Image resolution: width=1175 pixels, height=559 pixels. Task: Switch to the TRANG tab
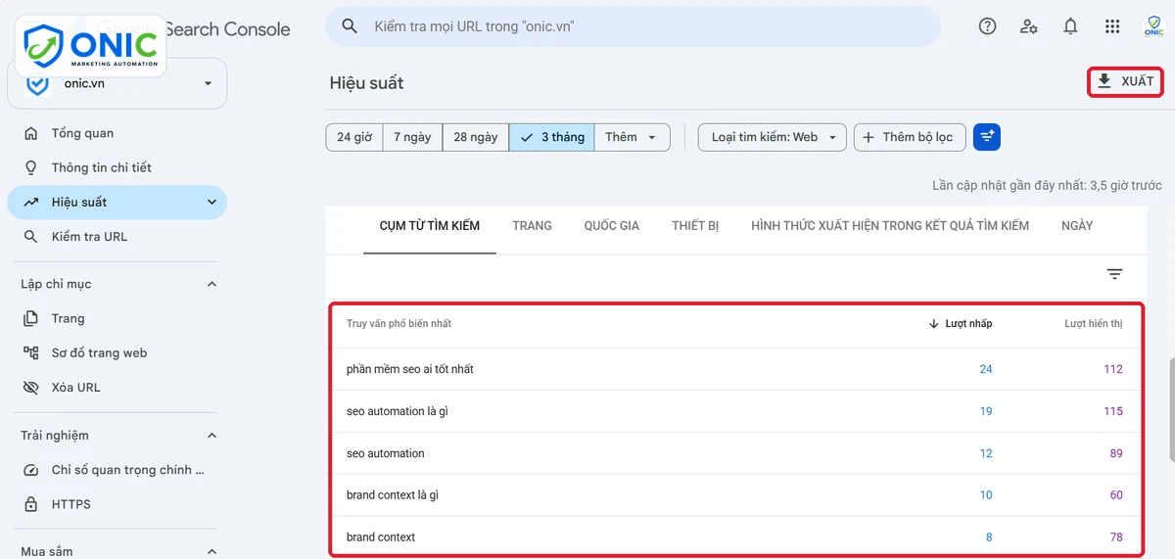click(532, 226)
